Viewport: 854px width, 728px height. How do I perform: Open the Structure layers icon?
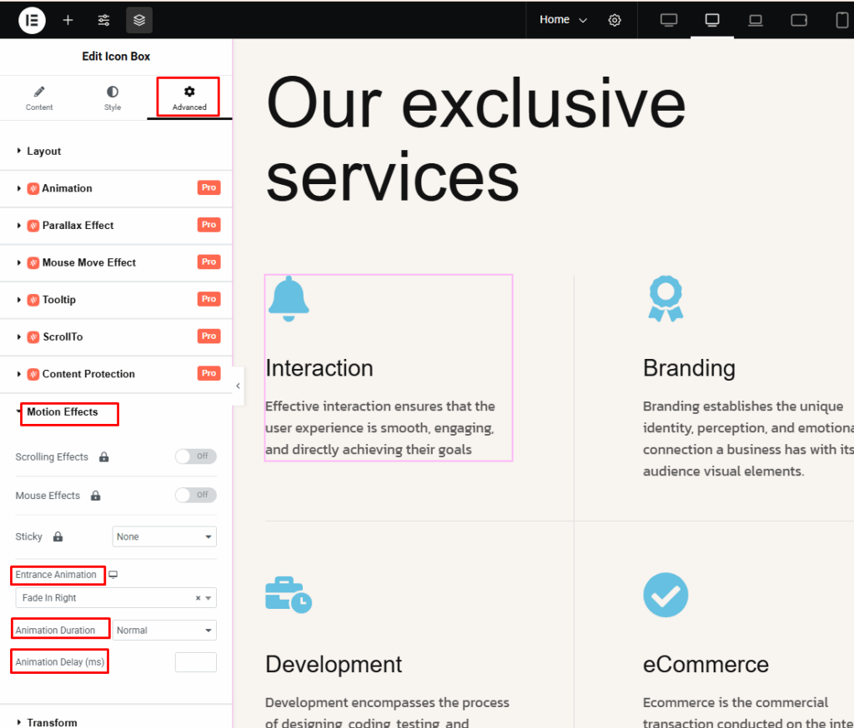click(139, 20)
